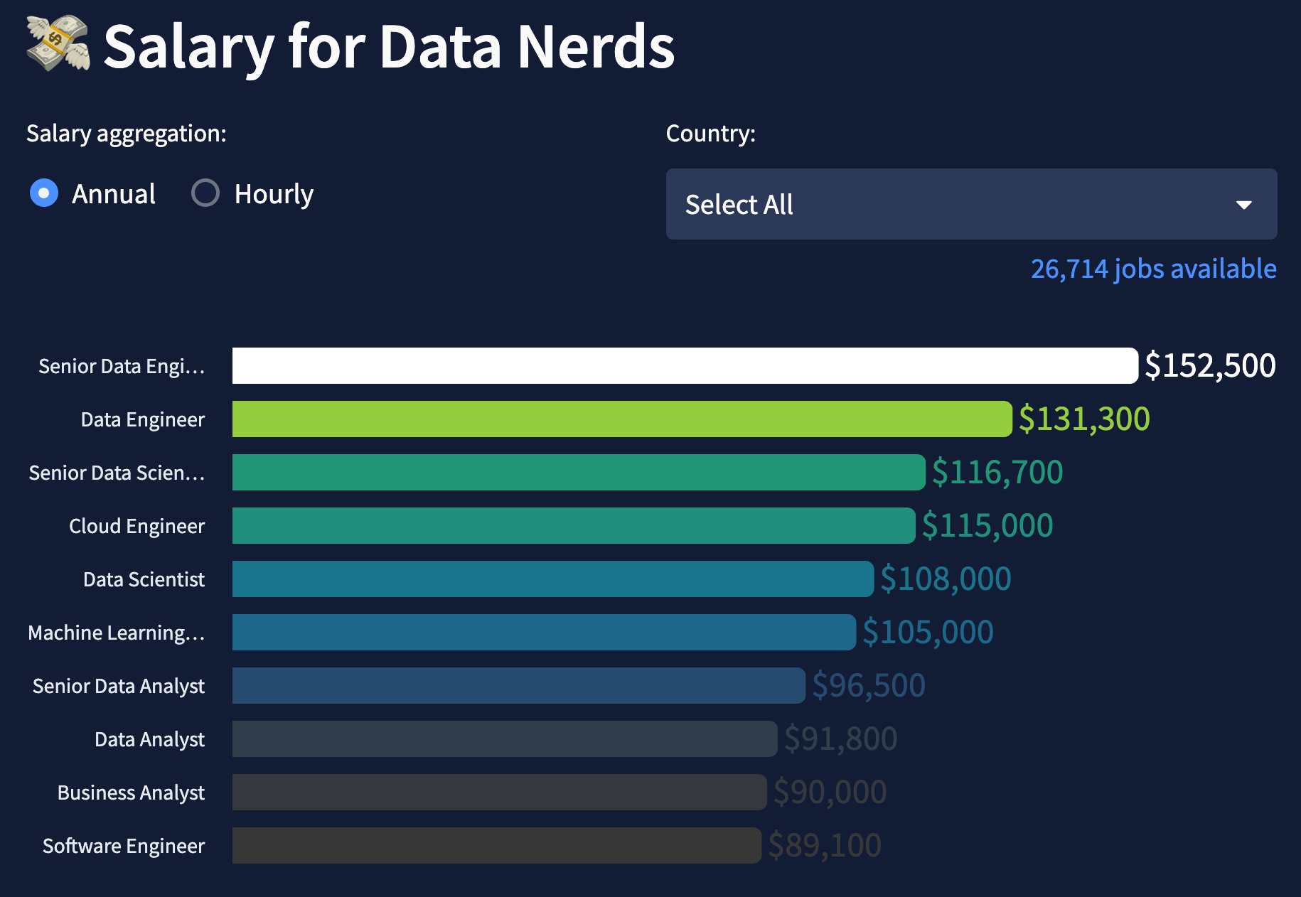Click the Salary for Data Nerds title

[389, 47]
